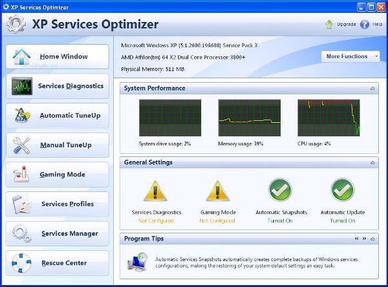
Task: Click the Services Manager gears icon
Action: coord(22,233)
